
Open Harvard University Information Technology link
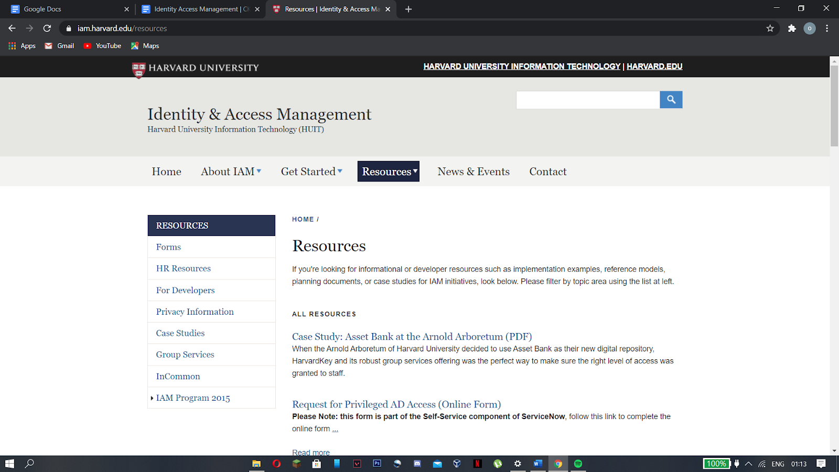[522, 67]
